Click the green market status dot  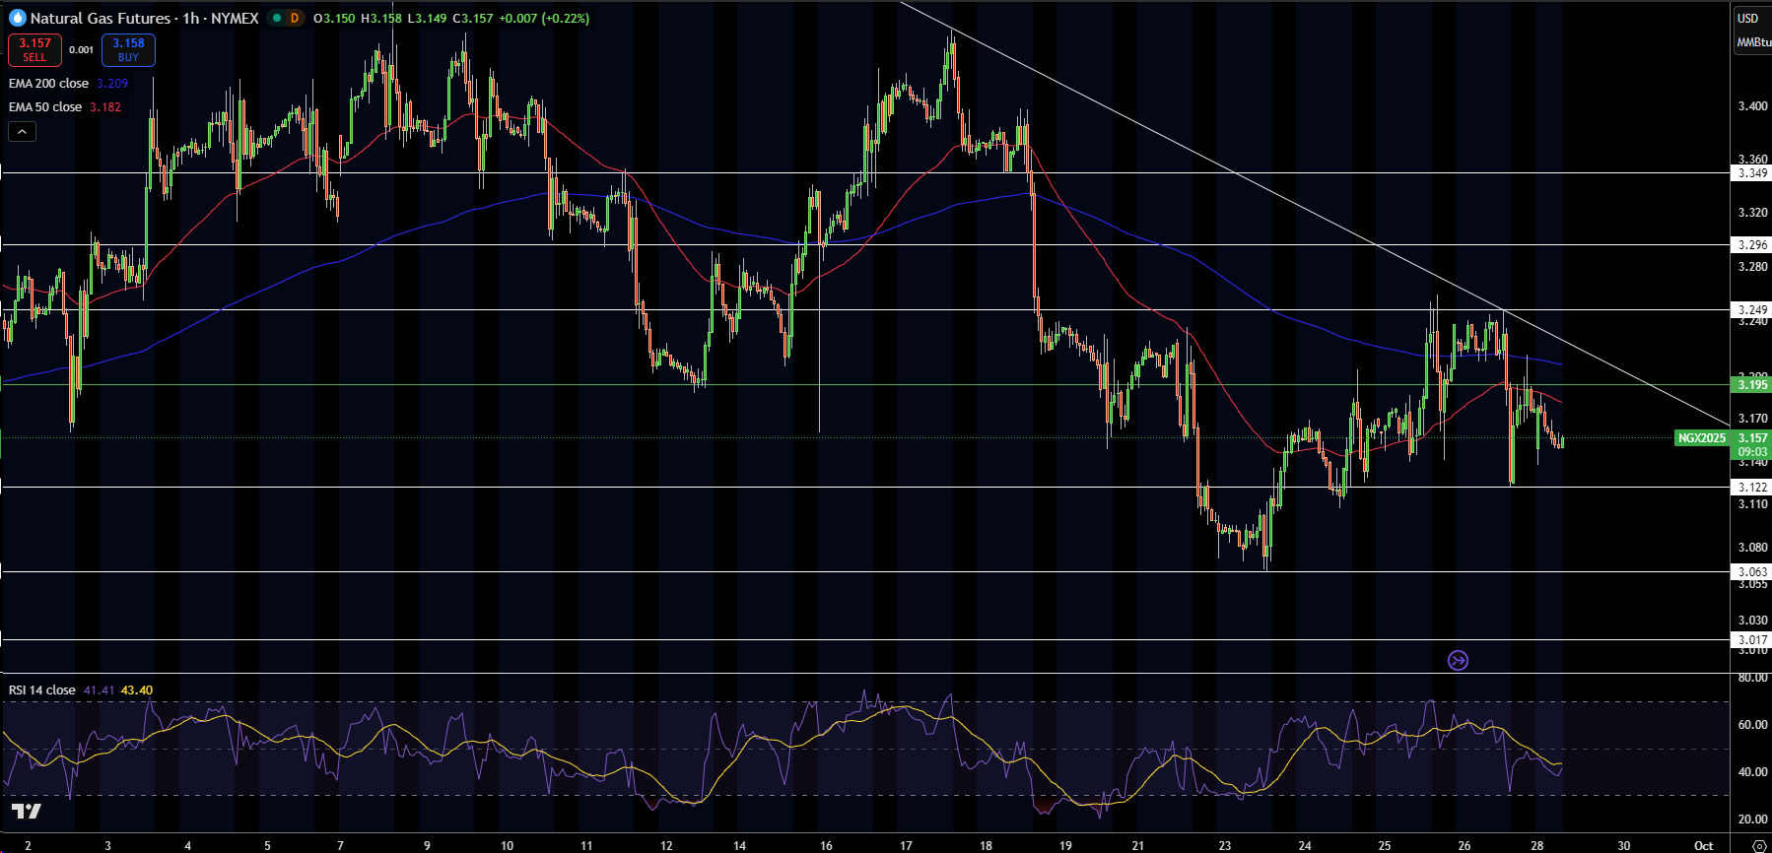(277, 18)
